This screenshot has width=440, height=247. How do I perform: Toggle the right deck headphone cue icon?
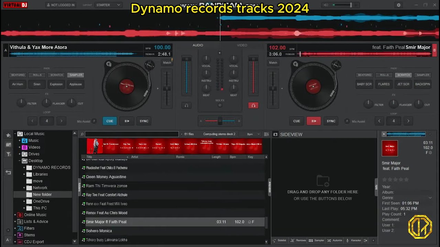pos(253,106)
